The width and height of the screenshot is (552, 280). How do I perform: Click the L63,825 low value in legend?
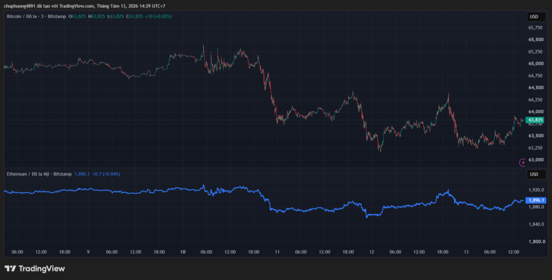(115, 16)
